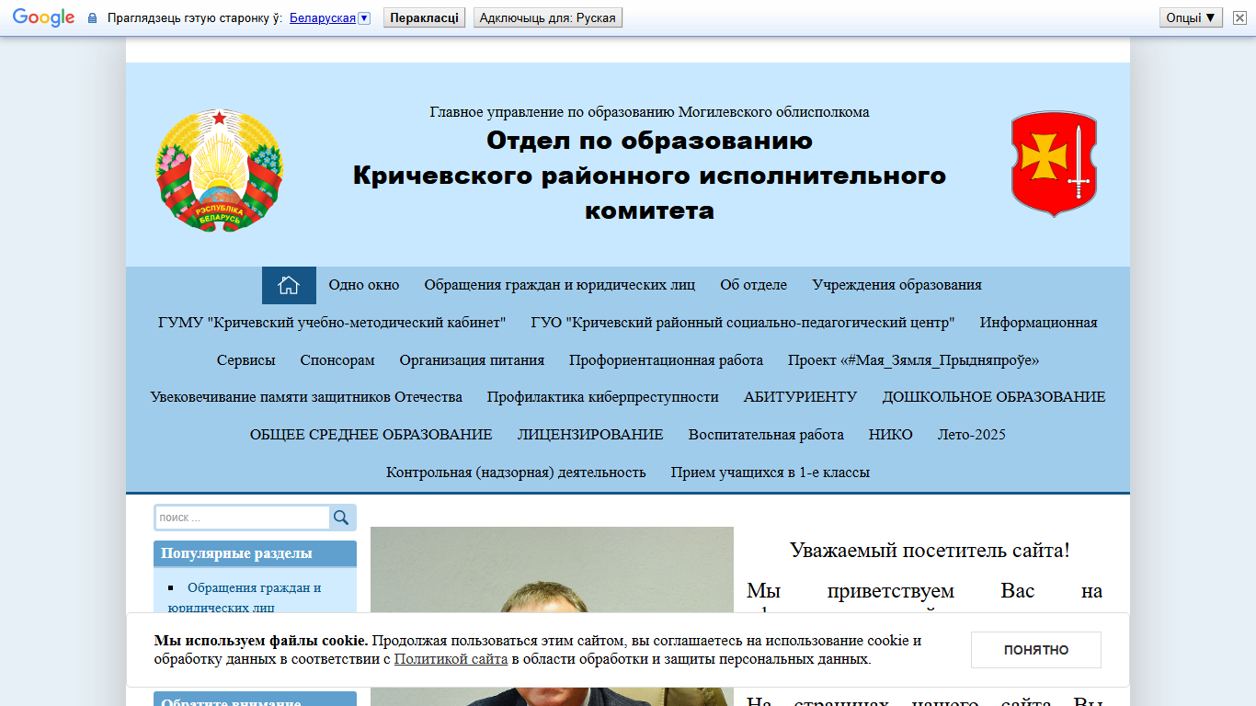Open Контрольная (надзорная) деятельность menu item
The width and height of the screenshot is (1256, 706).
click(516, 473)
